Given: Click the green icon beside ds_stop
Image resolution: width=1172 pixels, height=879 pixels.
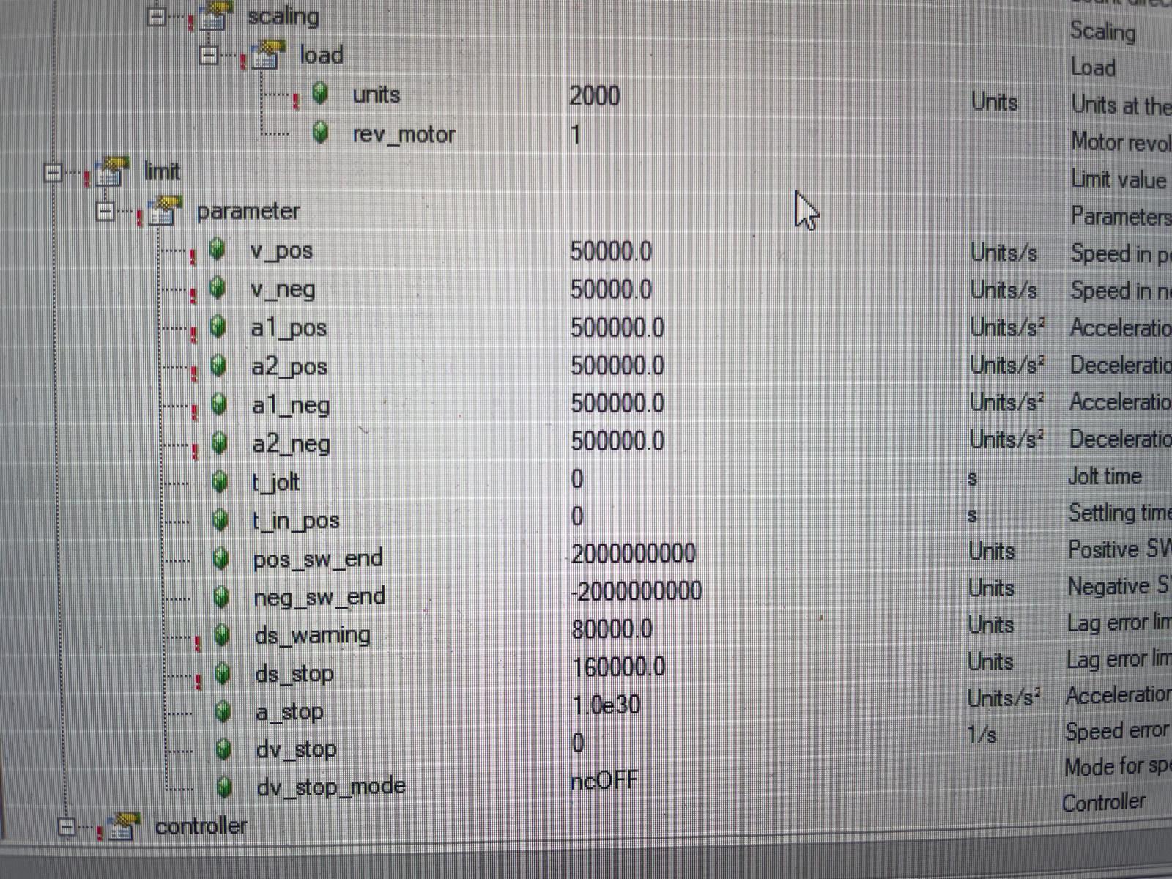Looking at the screenshot, I should (223, 672).
